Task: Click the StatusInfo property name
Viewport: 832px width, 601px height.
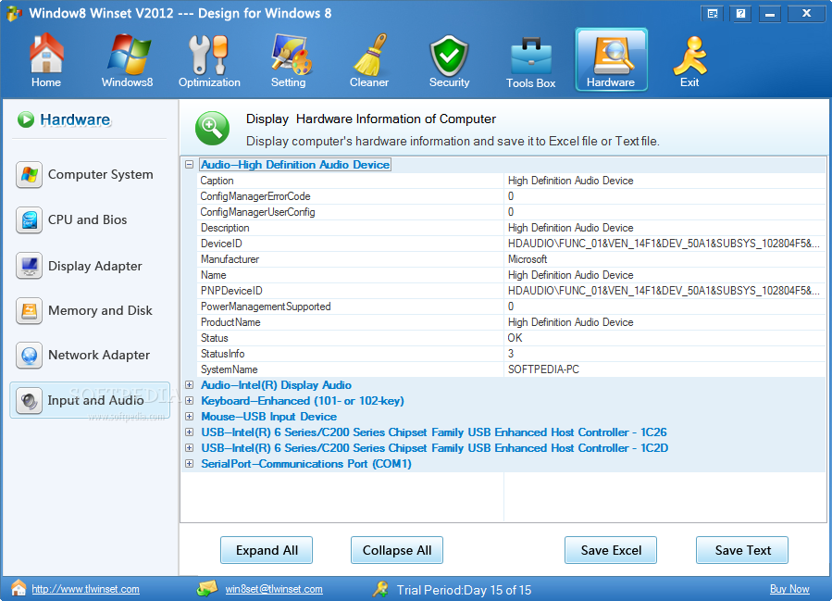Action: (222, 354)
